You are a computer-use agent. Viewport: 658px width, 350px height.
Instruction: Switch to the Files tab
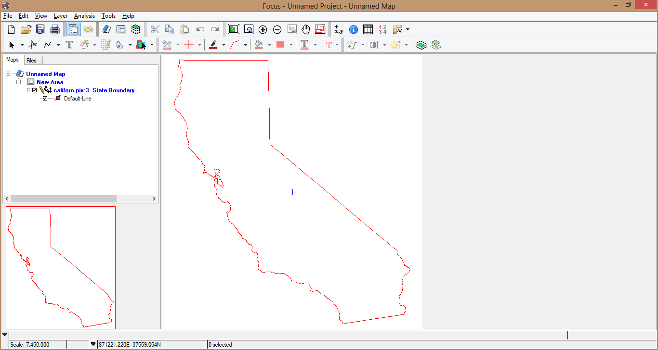(33, 60)
